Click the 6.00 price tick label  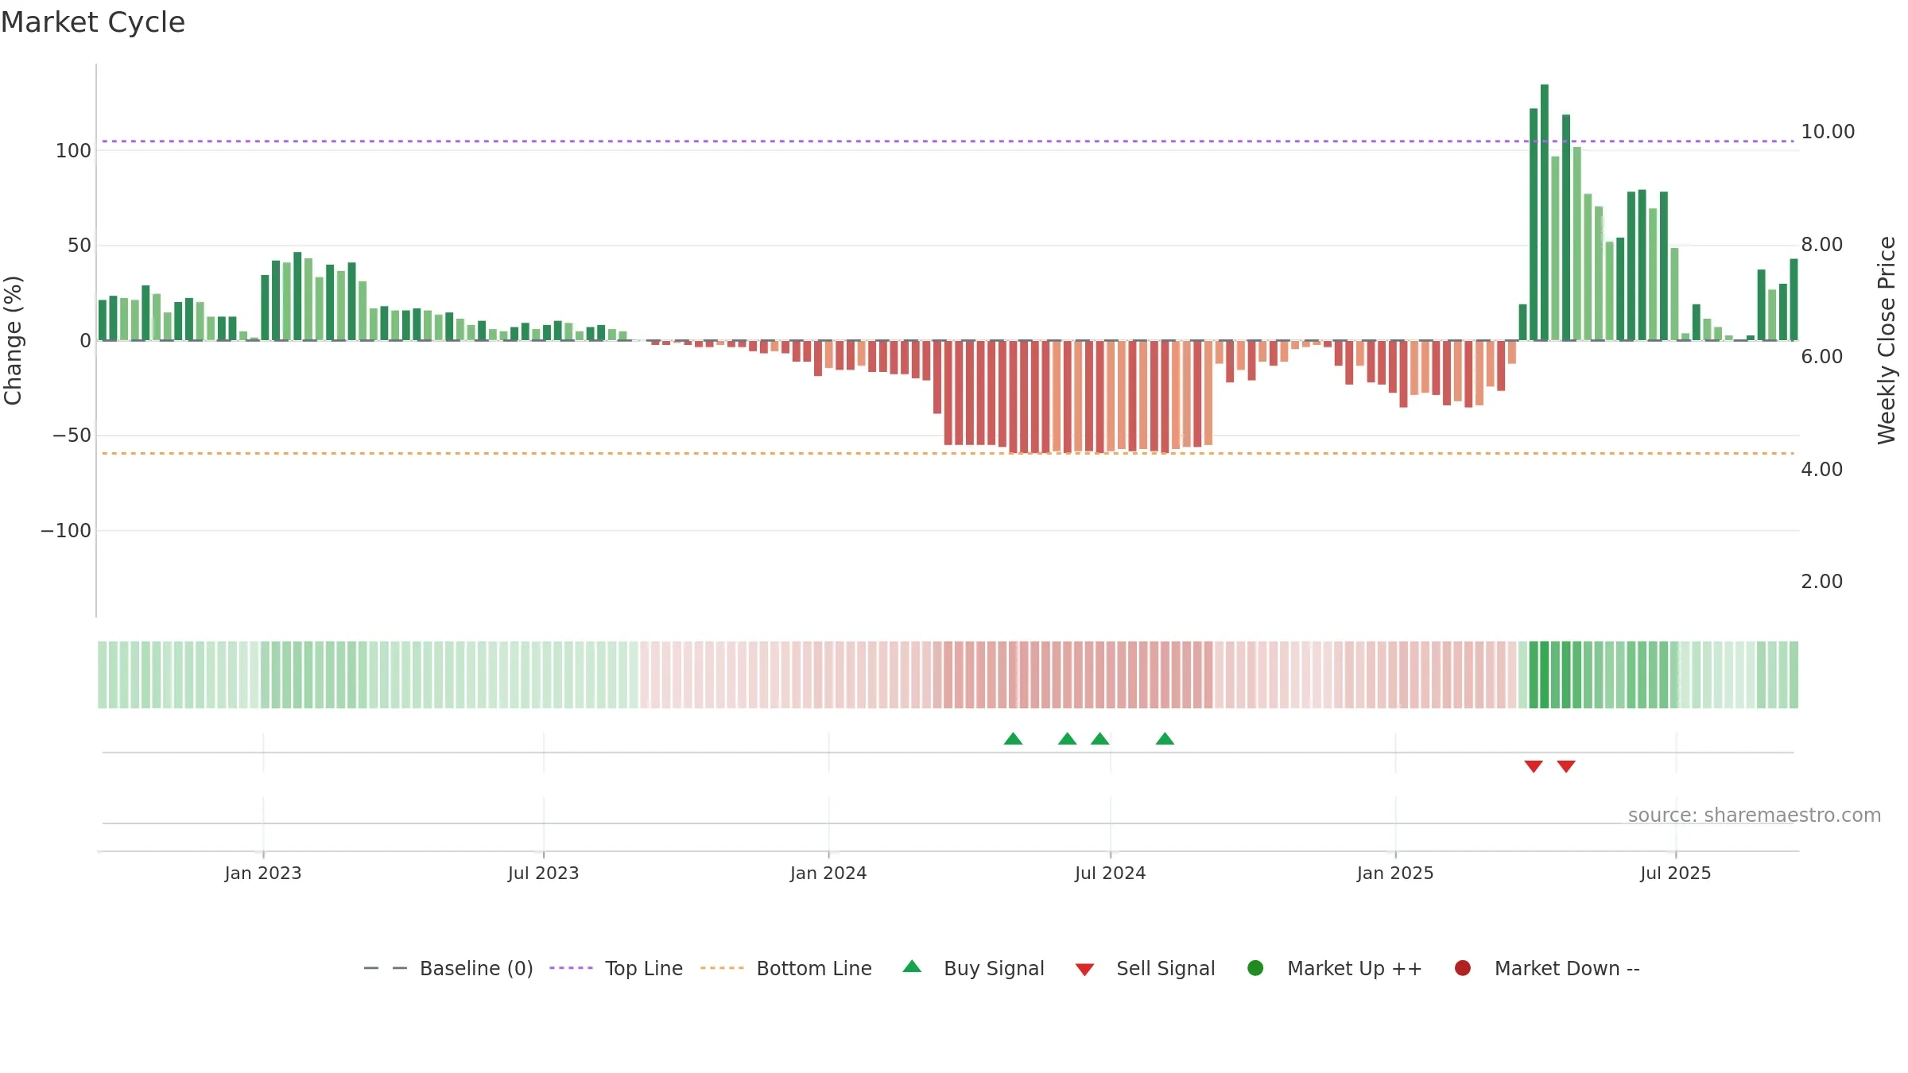[1822, 357]
